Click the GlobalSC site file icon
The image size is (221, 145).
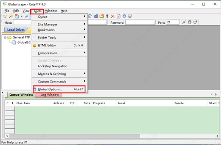[x=14, y=42]
